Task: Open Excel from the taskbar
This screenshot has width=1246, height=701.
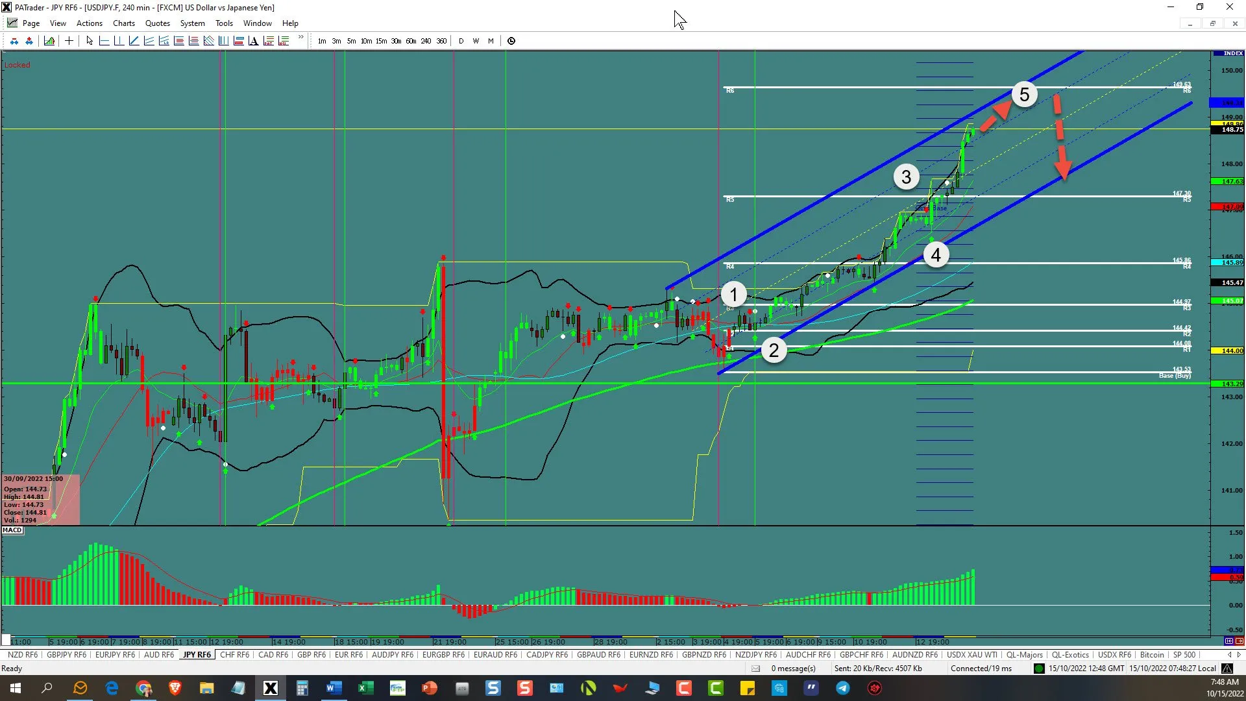Action: [365, 688]
